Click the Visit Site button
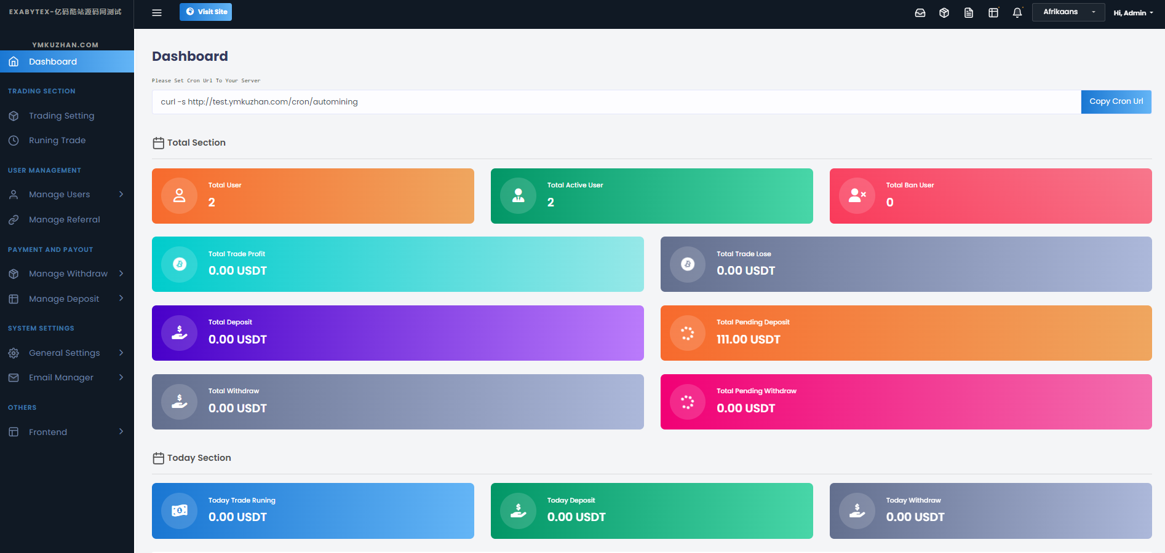Screen dimensions: 1165x553 click(x=205, y=12)
